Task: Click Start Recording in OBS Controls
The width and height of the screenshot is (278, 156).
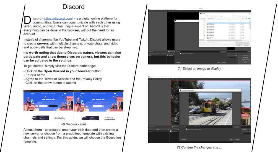Action: (x=246, y=57)
